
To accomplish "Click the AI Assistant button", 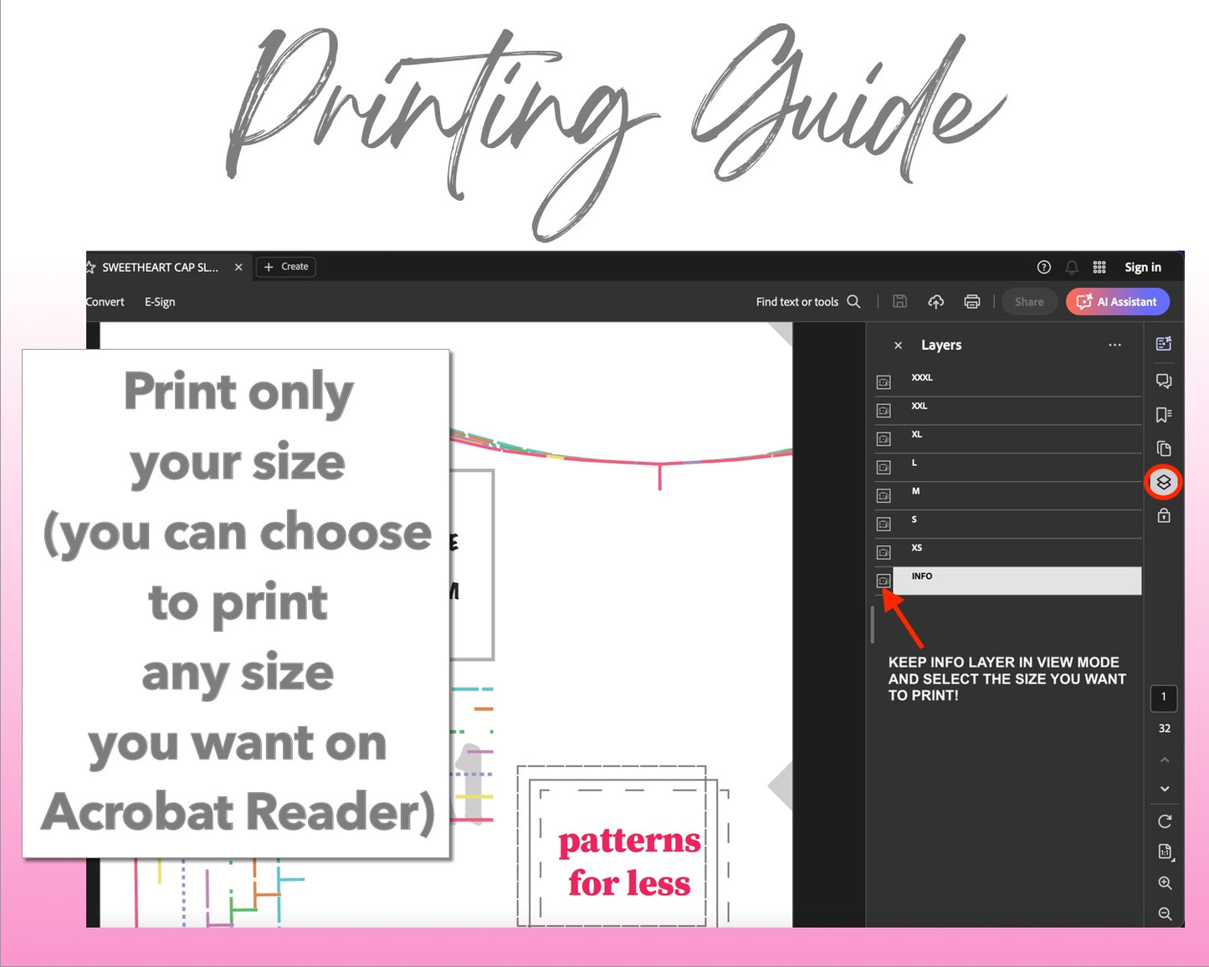I will (1117, 302).
